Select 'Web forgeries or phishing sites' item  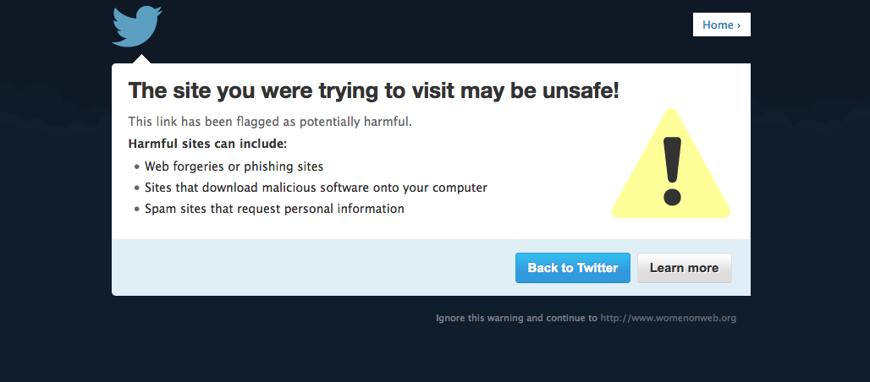coord(234,166)
